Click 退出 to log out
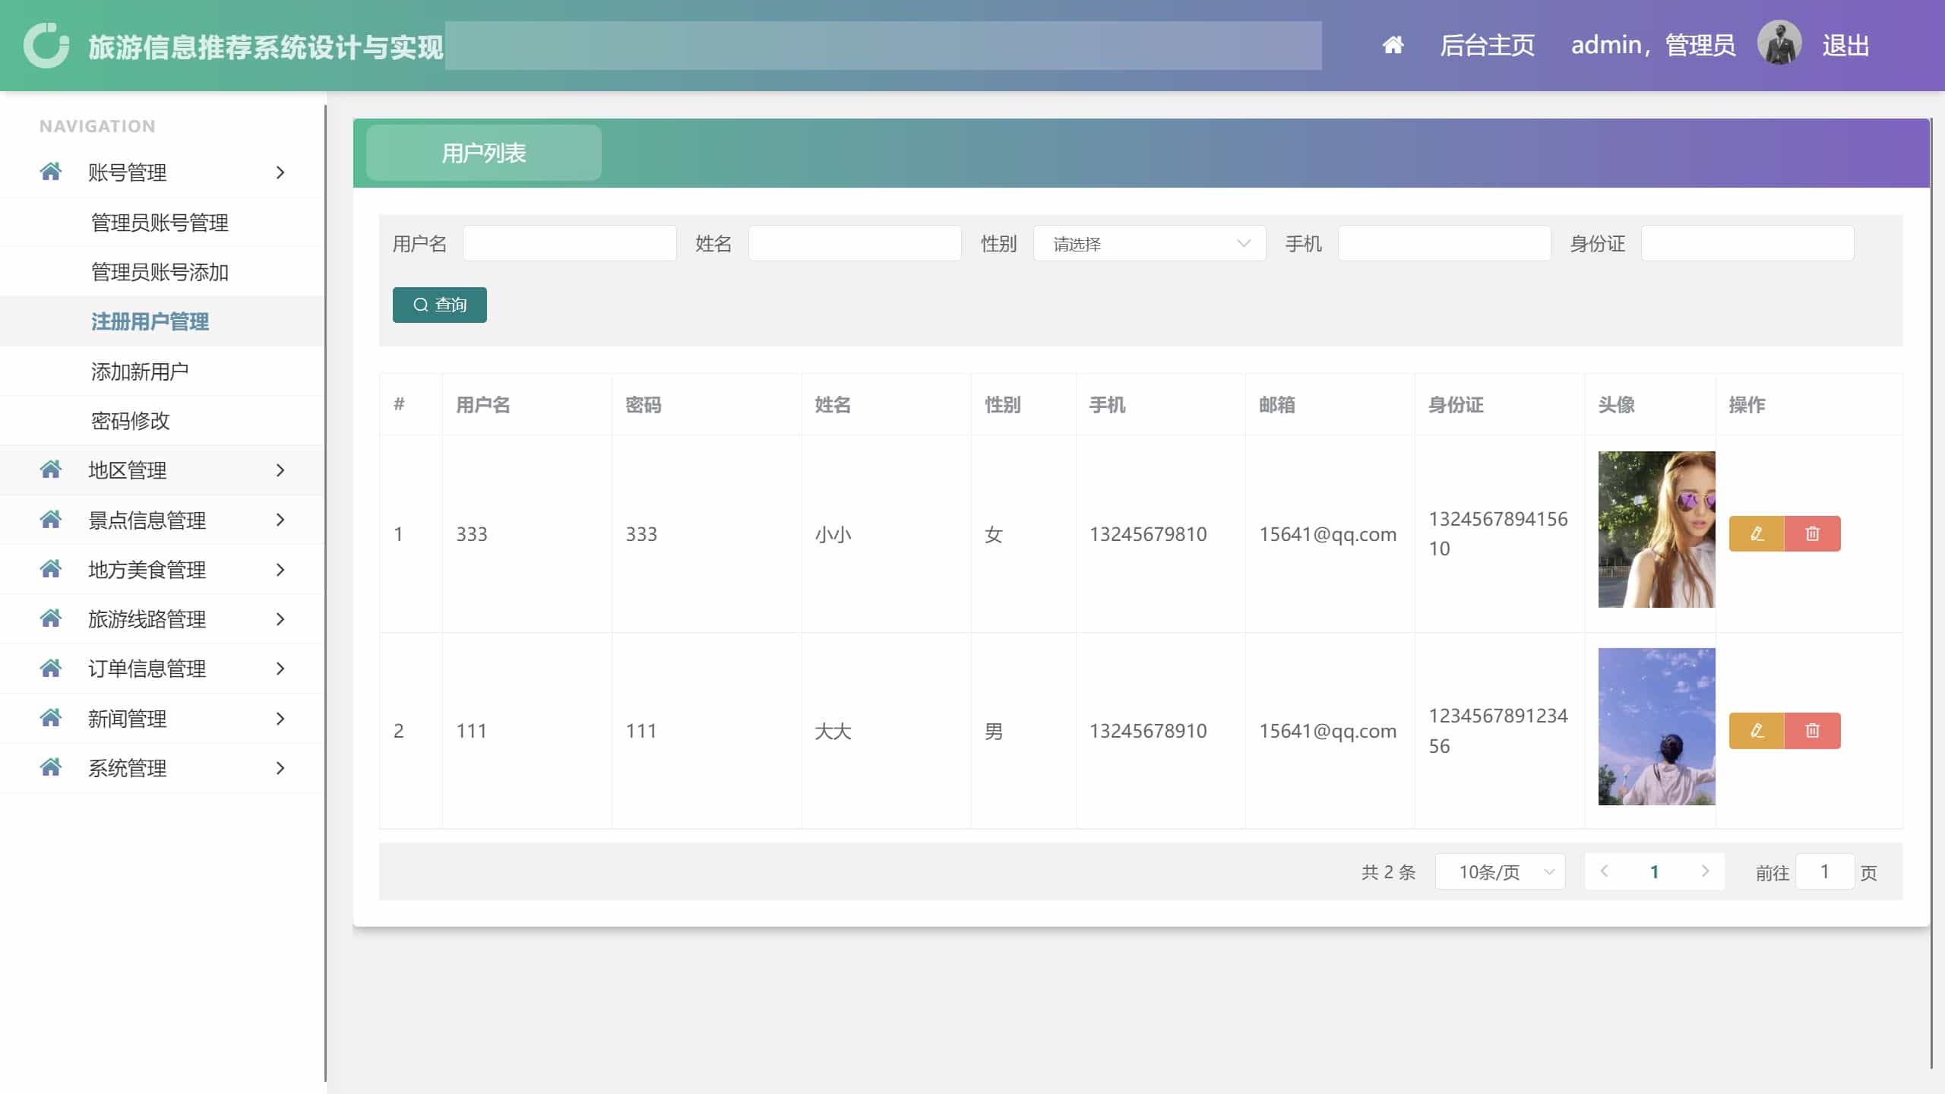The width and height of the screenshot is (1945, 1094). [x=1845, y=46]
